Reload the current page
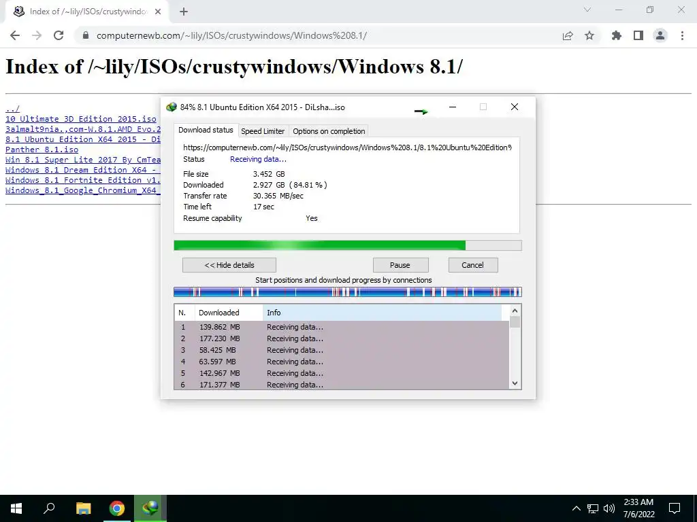This screenshot has width=697, height=522. [59, 35]
